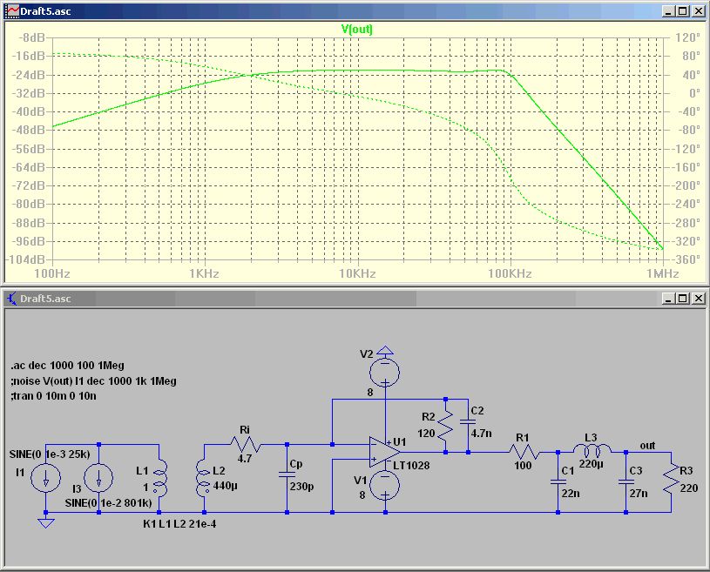The image size is (710, 572).
Task: Select capacitor Cp symbol
Action: pos(287,474)
